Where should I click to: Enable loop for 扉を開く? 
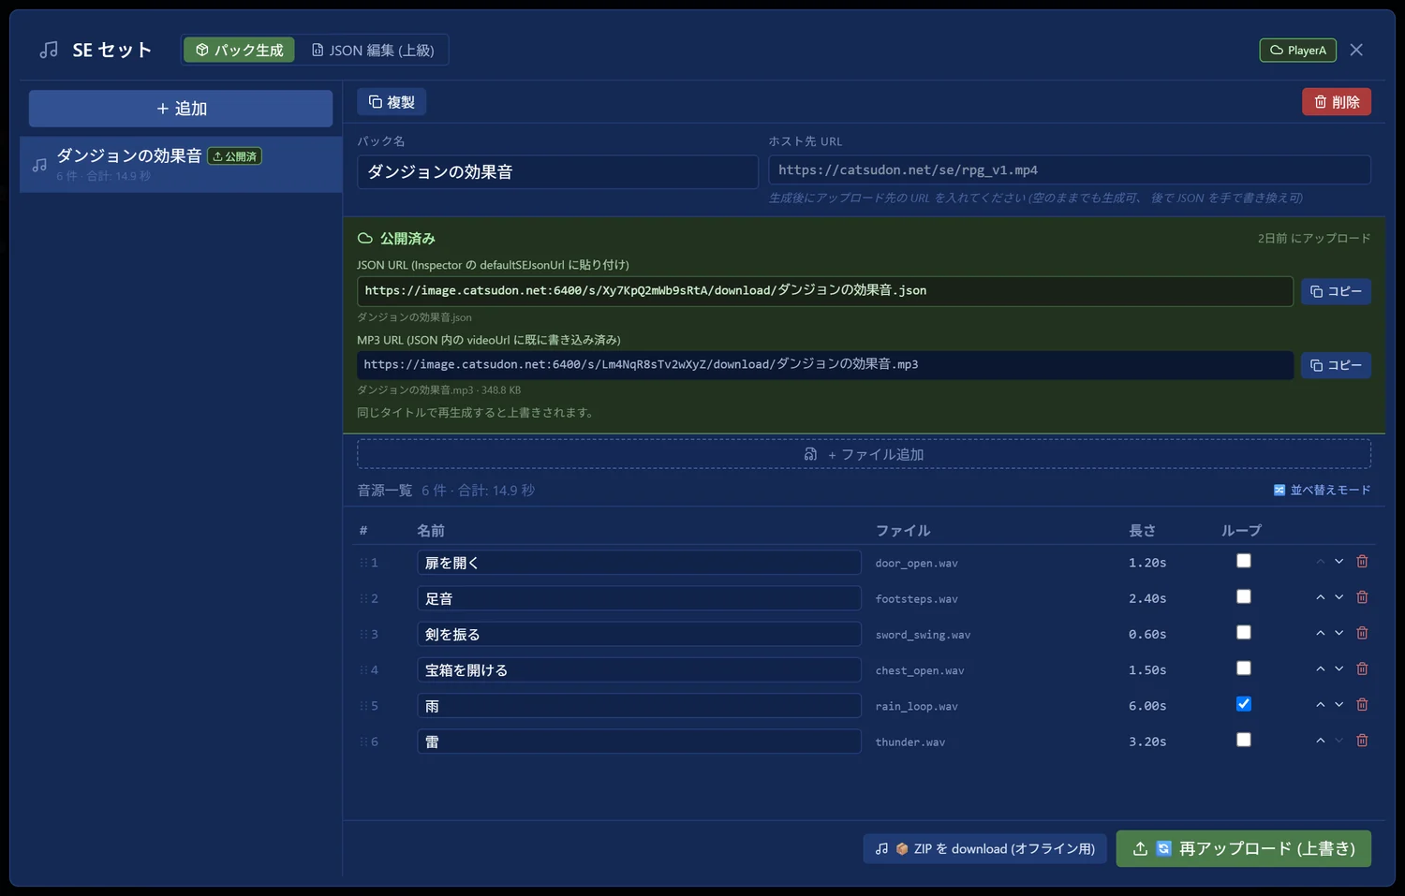[1243, 561]
